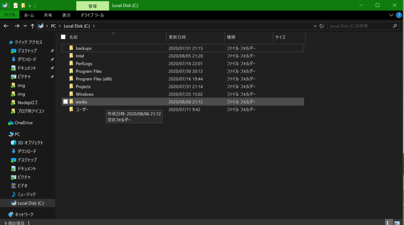The image size is (404, 225).
Task: Switch to large icons view in status bar
Action: pyautogui.click(x=398, y=223)
